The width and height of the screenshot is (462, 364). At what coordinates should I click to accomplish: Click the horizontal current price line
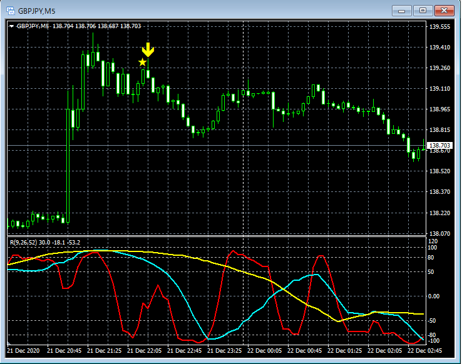pos(250,146)
